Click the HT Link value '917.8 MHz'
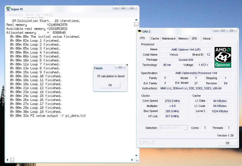 172,116
